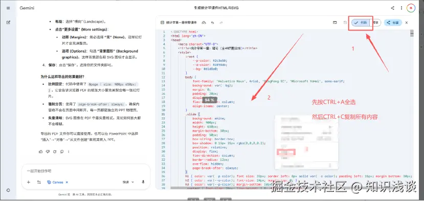Open the settings gear in the sidebar

pos(8,190)
